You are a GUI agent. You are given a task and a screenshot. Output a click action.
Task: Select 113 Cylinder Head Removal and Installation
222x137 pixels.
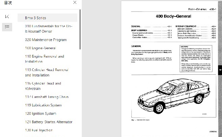47,72
